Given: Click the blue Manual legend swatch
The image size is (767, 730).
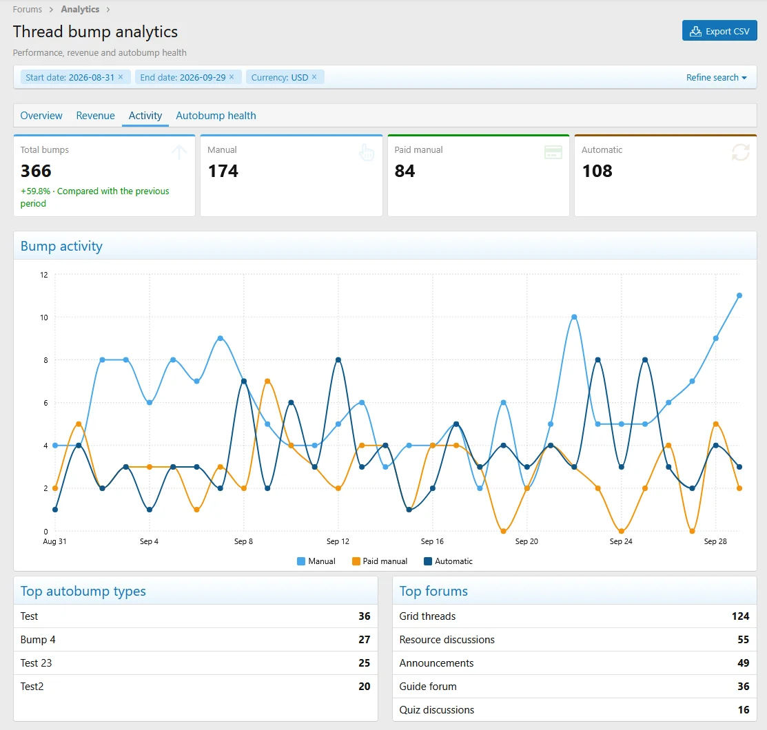Looking at the screenshot, I should (301, 561).
